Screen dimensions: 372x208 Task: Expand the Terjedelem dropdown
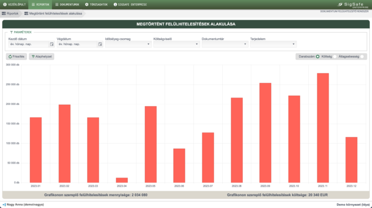(273, 44)
